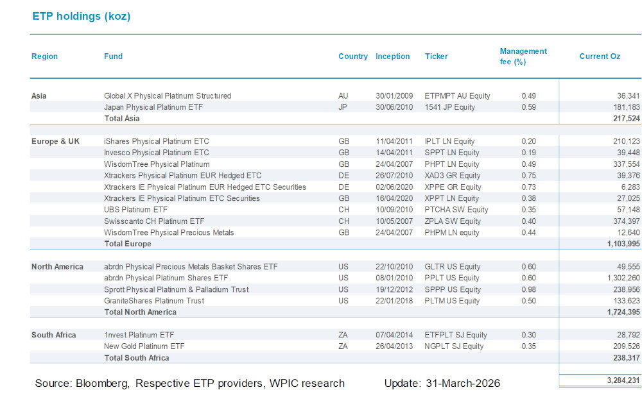Click the Management fee (%) column header
This screenshot has width=642, height=399.
(523, 56)
